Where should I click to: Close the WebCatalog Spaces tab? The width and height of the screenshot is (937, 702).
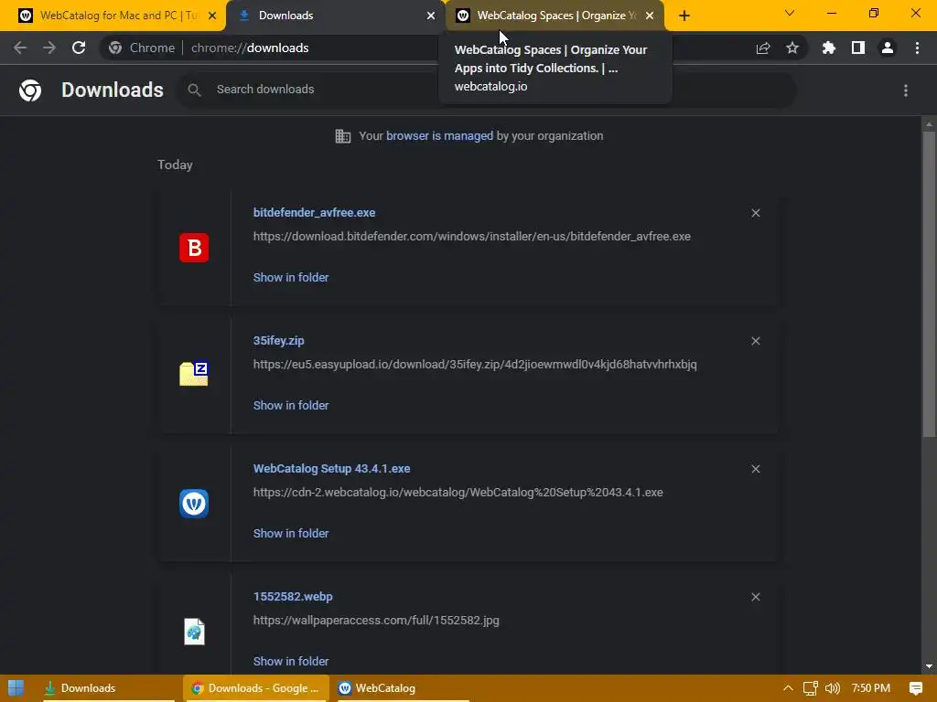650,16
